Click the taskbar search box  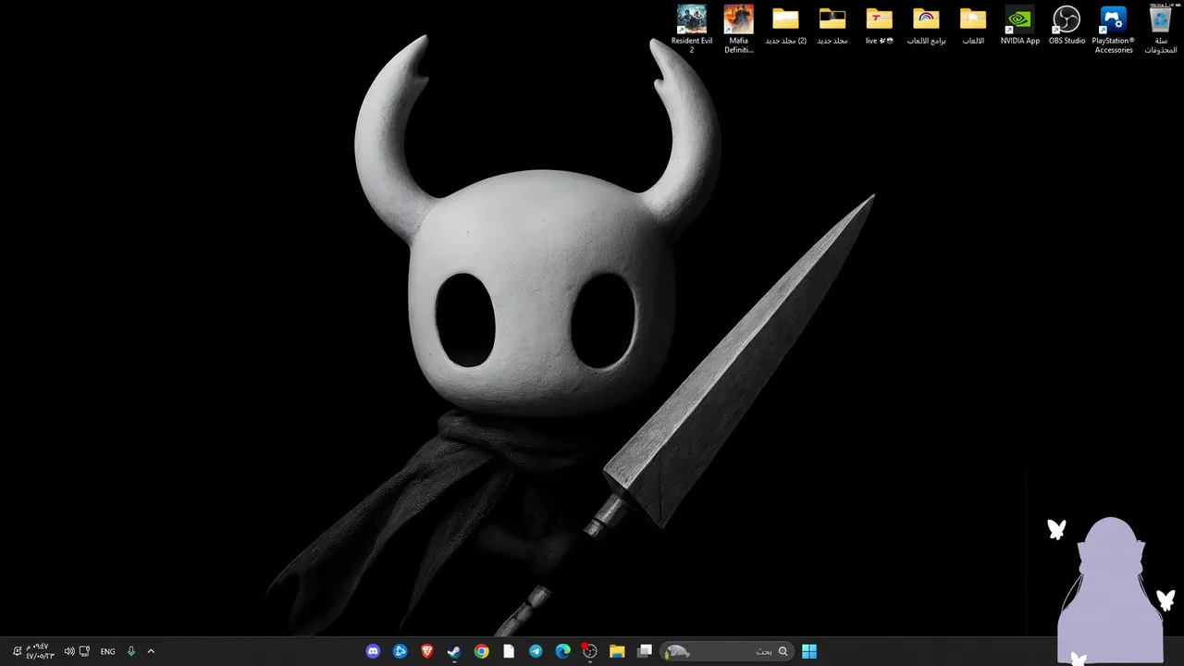click(726, 651)
